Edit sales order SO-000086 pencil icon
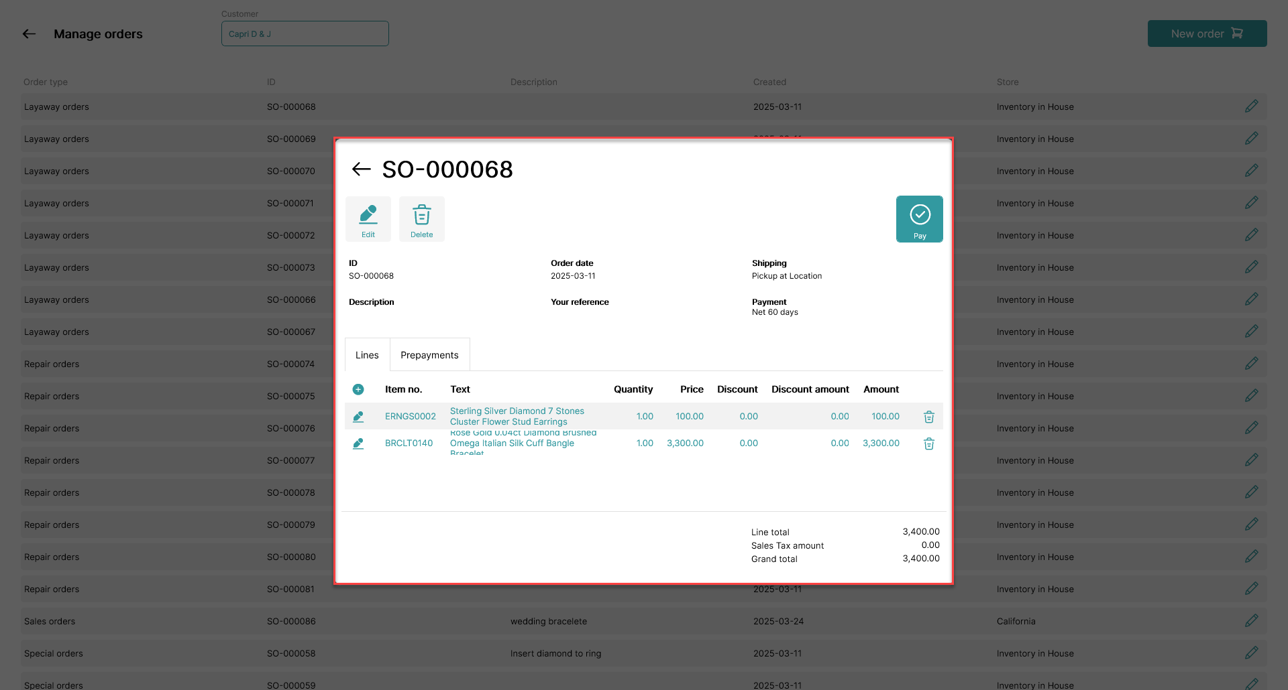 point(1252,621)
